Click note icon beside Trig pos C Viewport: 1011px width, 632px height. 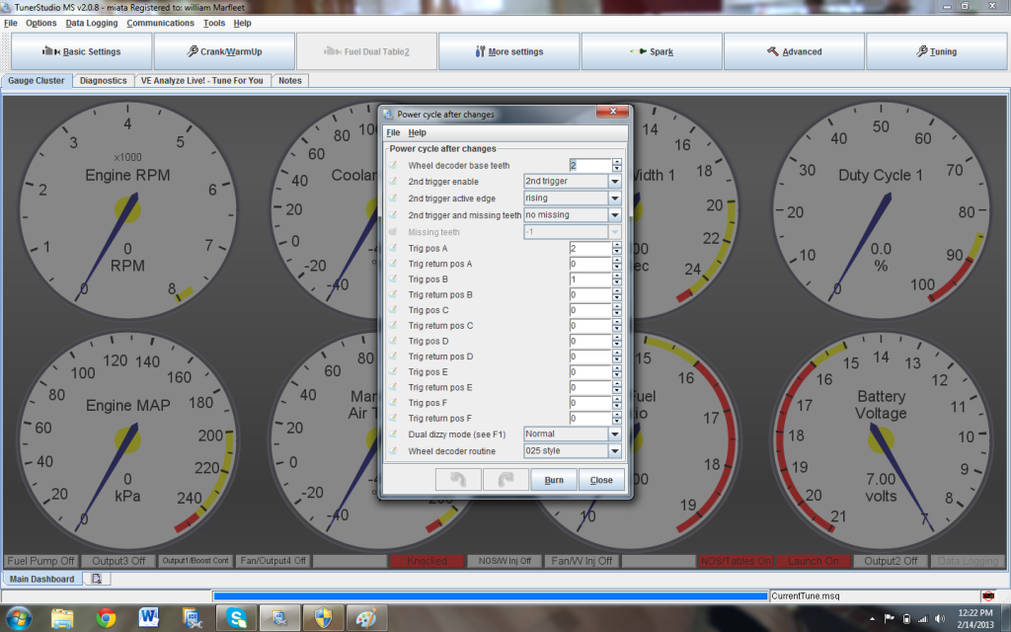point(393,310)
